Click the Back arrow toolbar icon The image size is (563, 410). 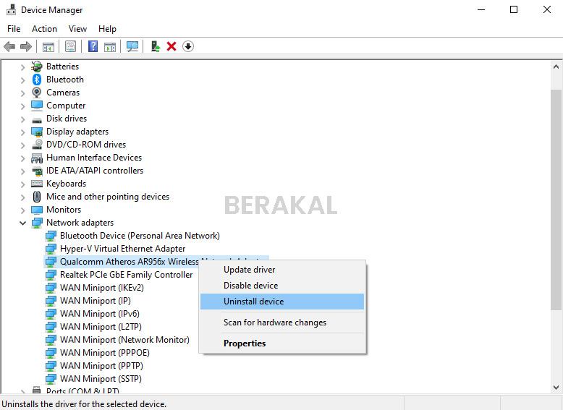click(9, 46)
